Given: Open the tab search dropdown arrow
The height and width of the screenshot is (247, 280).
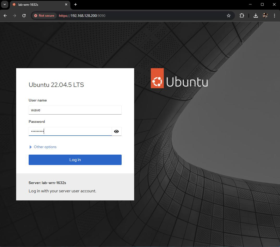Looking at the screenshot, I should click(x=5, y=4).
